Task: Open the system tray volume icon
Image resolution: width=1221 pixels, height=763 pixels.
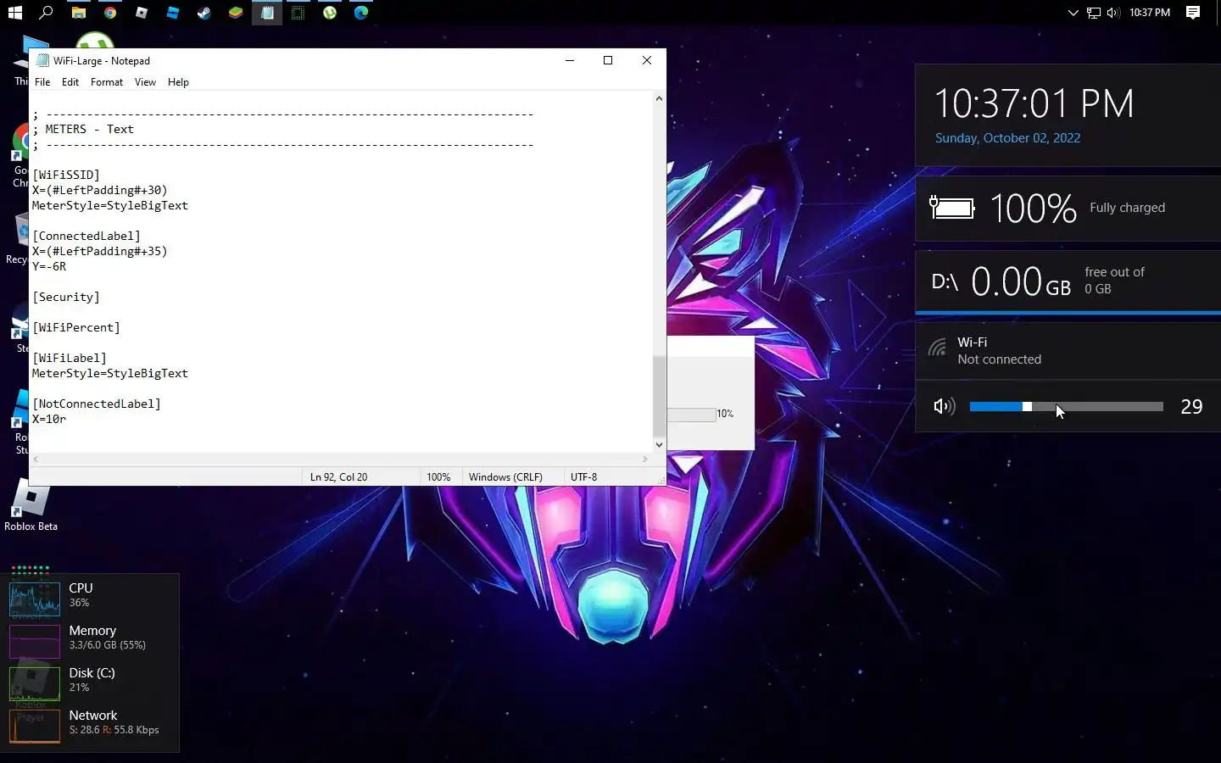Action: point(1113,13)
